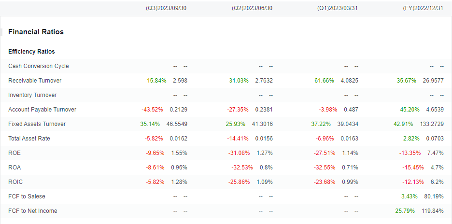Click Total Asset Rate value 0.0162
Screen dimensions: 452x224
click(179, 139)
